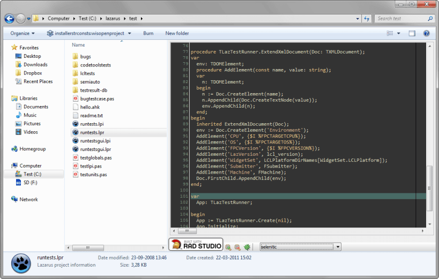Image resolution: width=439 pixels, height=279 pixels.
Task: Click the Search test input box
Action: click(x=401, y=18)
